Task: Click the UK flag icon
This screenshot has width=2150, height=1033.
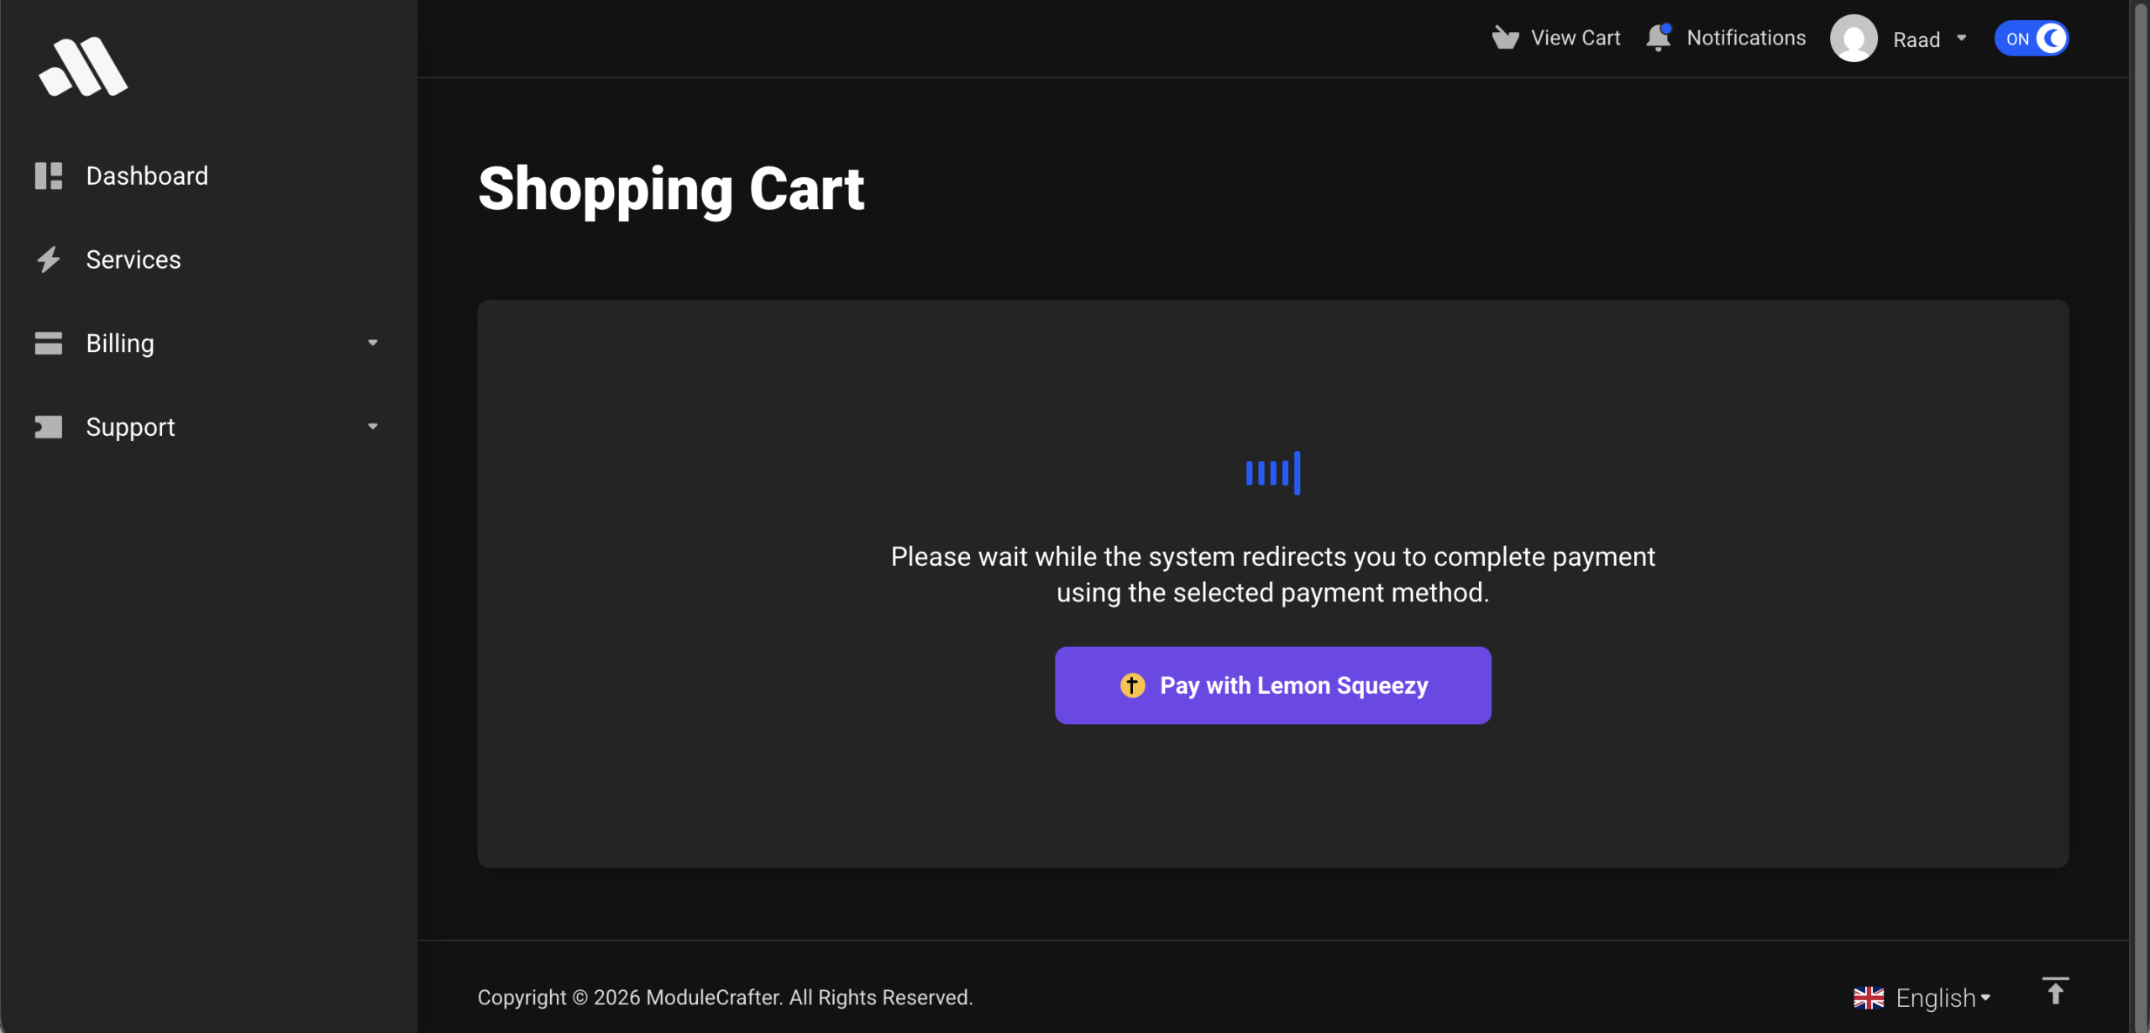Action: pyautogui.click(x=1869, y=998)
